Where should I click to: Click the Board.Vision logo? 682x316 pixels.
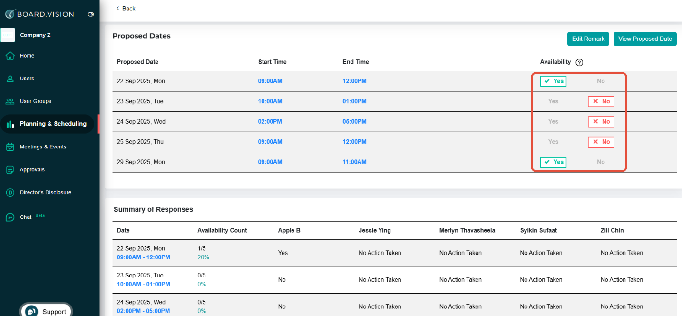[39, 14]
